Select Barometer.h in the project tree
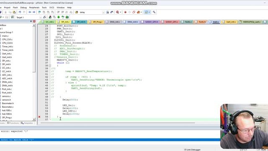This screenshot has height=151, width=268. point(8,104)
